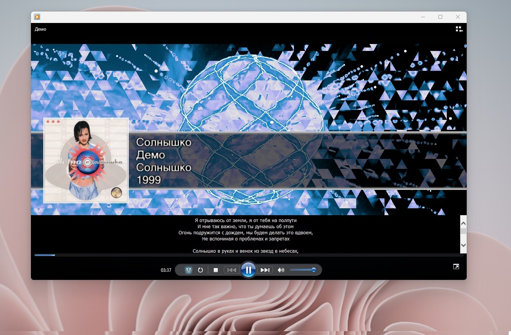511x335 pixels.
Task: Click lyric line 'Огонь подружится с дождем'
Action: click(246, 233)
